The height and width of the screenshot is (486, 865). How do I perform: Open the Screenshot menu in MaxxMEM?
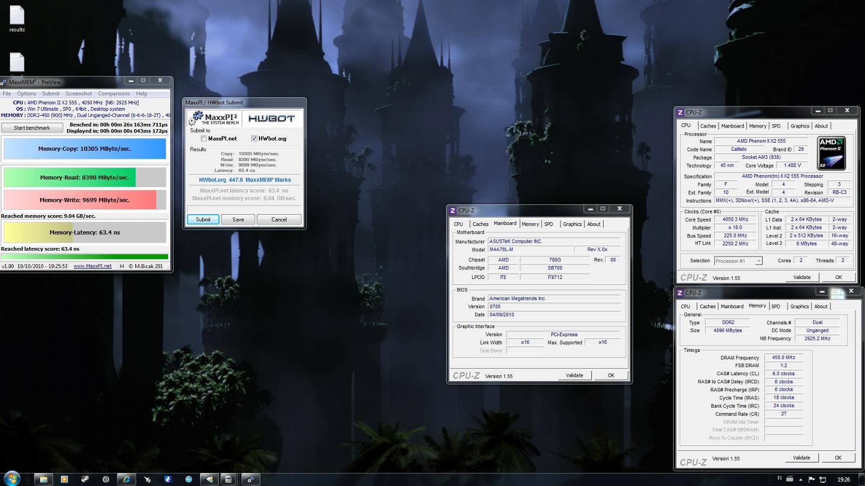coord(79,94)
